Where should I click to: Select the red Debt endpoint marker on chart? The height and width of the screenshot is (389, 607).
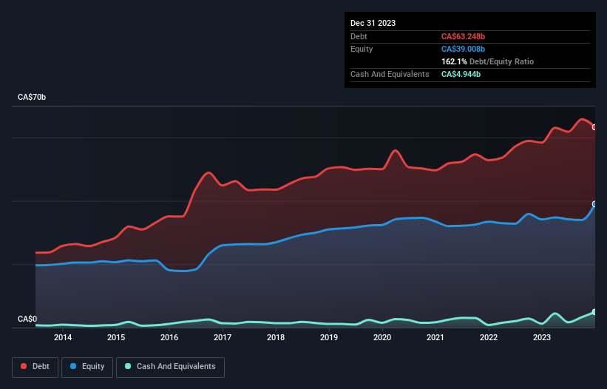pos(594,127)
